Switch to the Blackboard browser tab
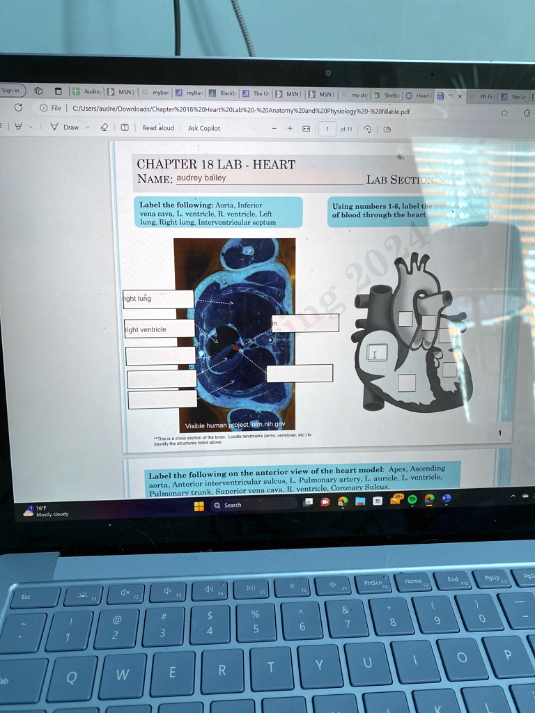Viewport: 535px width, 713px height. tap(223, 92)
